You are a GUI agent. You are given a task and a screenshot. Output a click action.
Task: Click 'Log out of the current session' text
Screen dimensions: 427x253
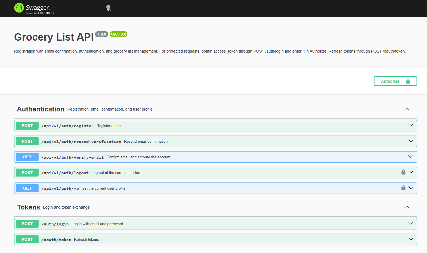point(116,173)
